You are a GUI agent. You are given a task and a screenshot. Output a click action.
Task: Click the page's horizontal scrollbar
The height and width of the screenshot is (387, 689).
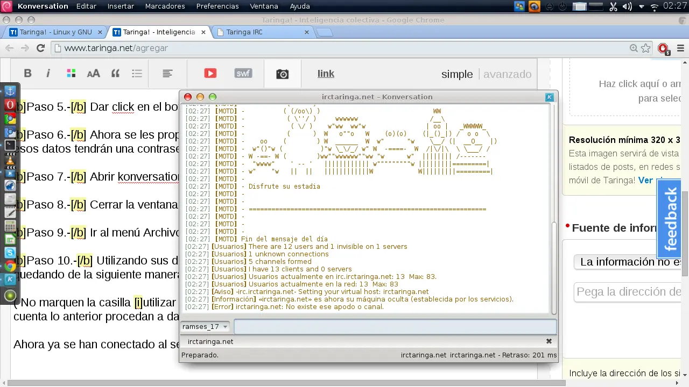(x=287, y=383)
